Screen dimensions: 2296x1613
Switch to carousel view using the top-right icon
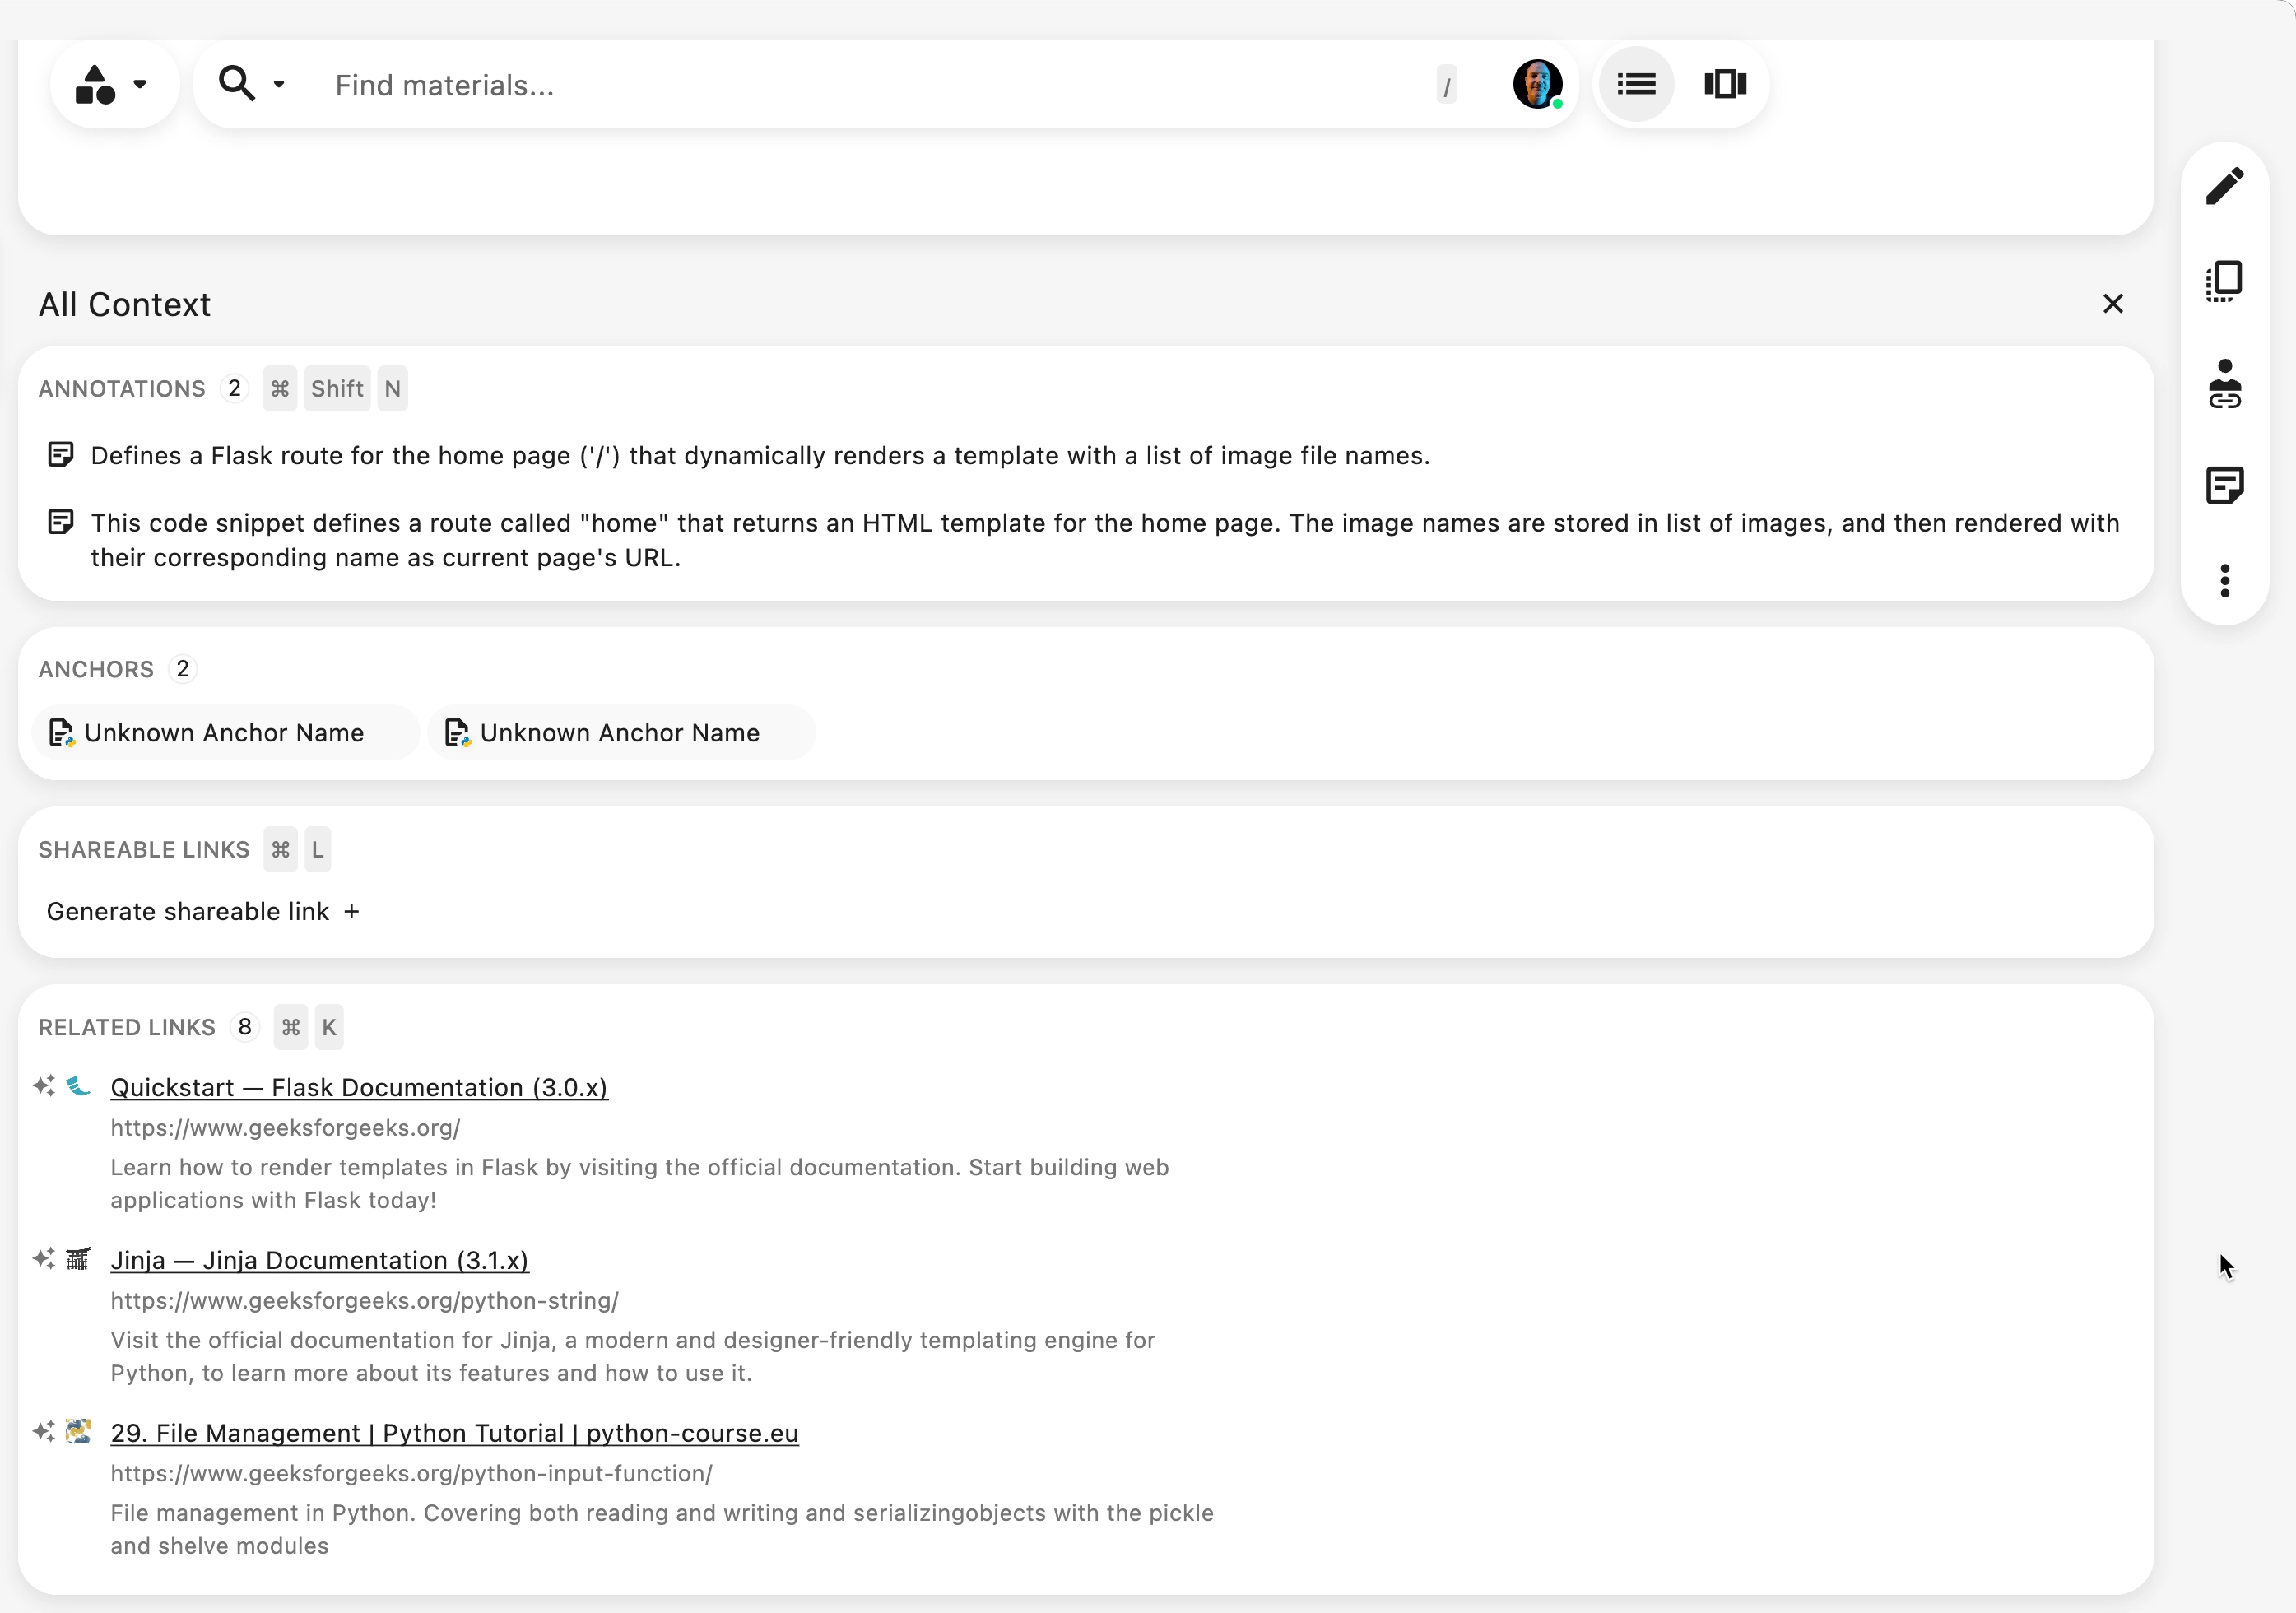pyautogui.click(x=1724, y=84)
